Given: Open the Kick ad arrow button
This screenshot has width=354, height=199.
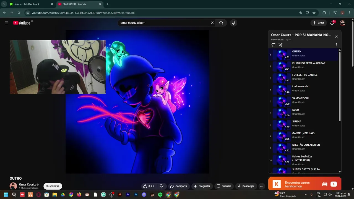Looking at the screenshot, I should point(334,184).
